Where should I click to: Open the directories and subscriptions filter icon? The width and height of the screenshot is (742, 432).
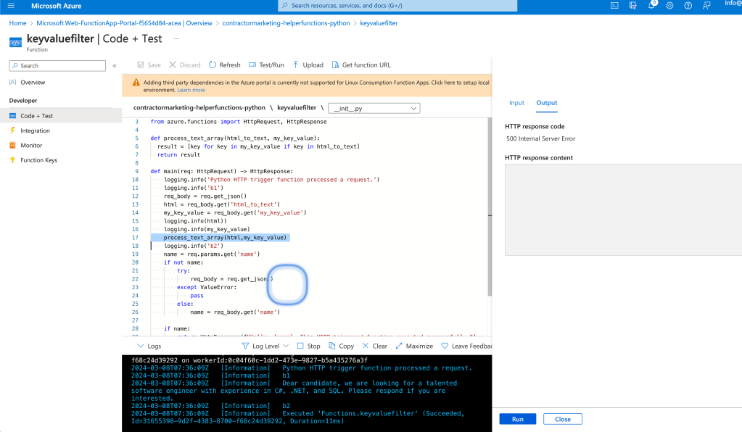pos(632,6)
